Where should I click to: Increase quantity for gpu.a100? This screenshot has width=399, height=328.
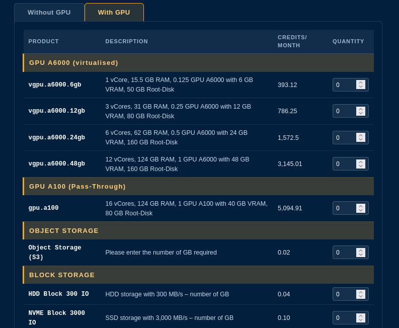361,206
